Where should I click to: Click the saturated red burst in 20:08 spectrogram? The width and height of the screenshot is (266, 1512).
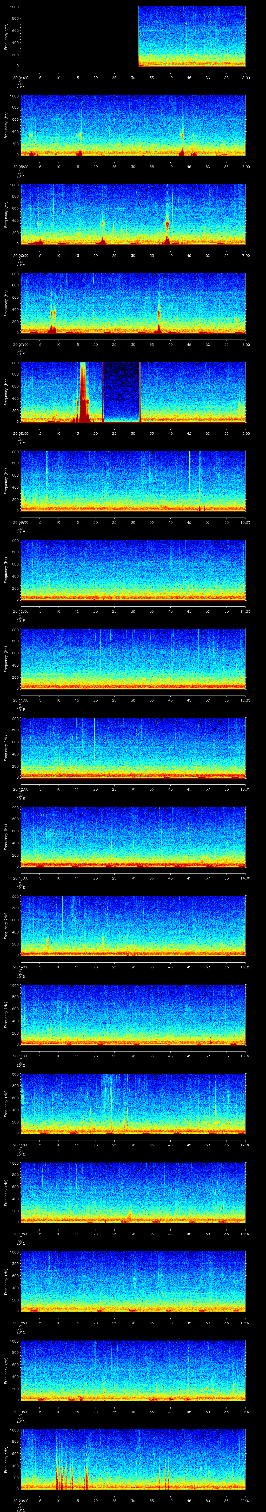pyautogui.click(x=83, y=392)
